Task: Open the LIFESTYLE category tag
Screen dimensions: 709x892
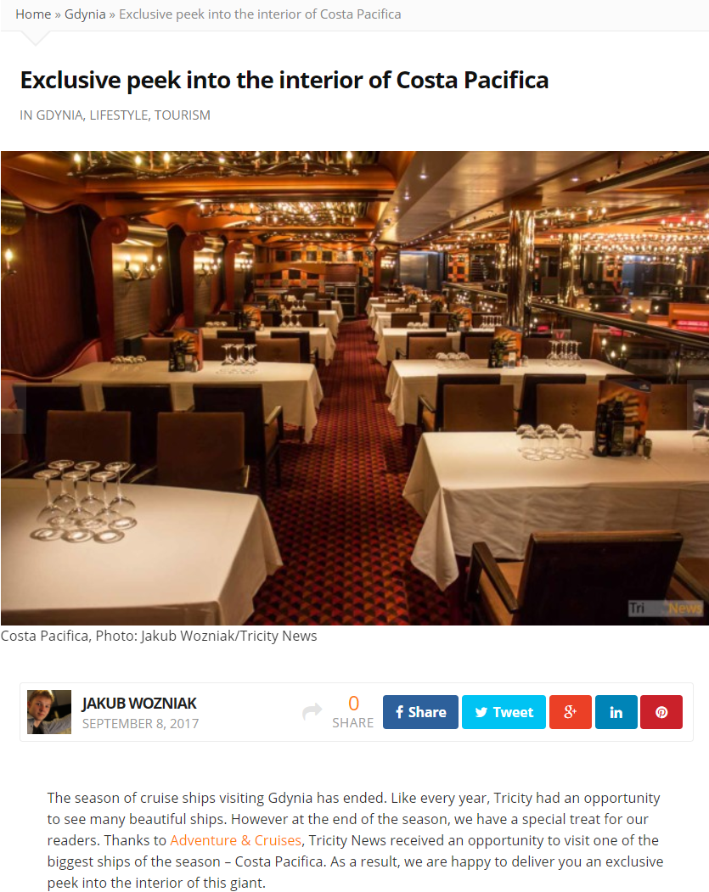Action: point(120,115)
